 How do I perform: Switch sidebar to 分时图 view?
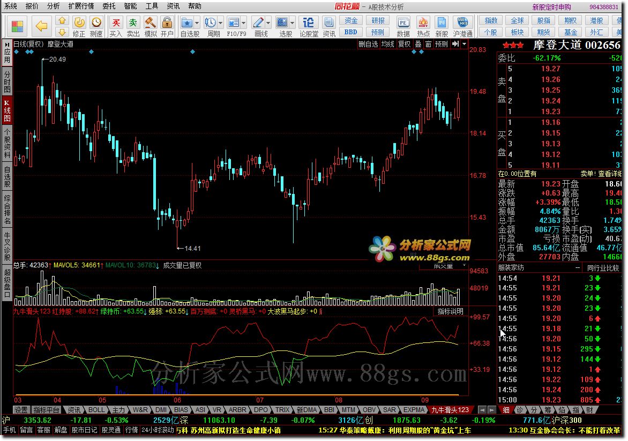pos(7,81)
